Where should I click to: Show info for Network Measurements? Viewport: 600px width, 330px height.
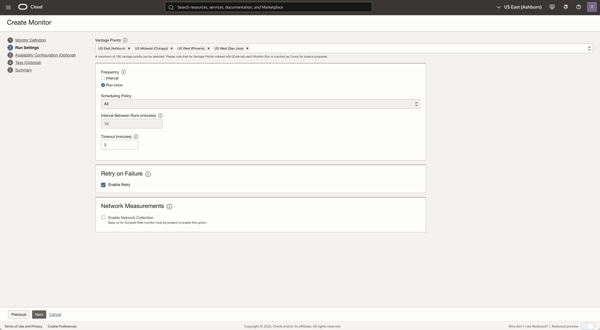[169, 207]
